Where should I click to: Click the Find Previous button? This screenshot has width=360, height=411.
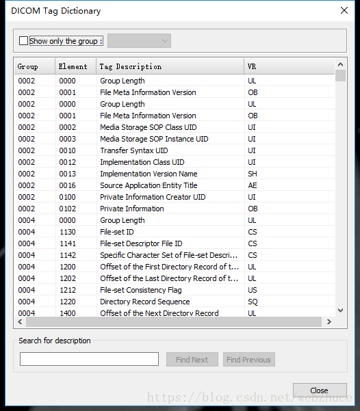tap(248, 359)
